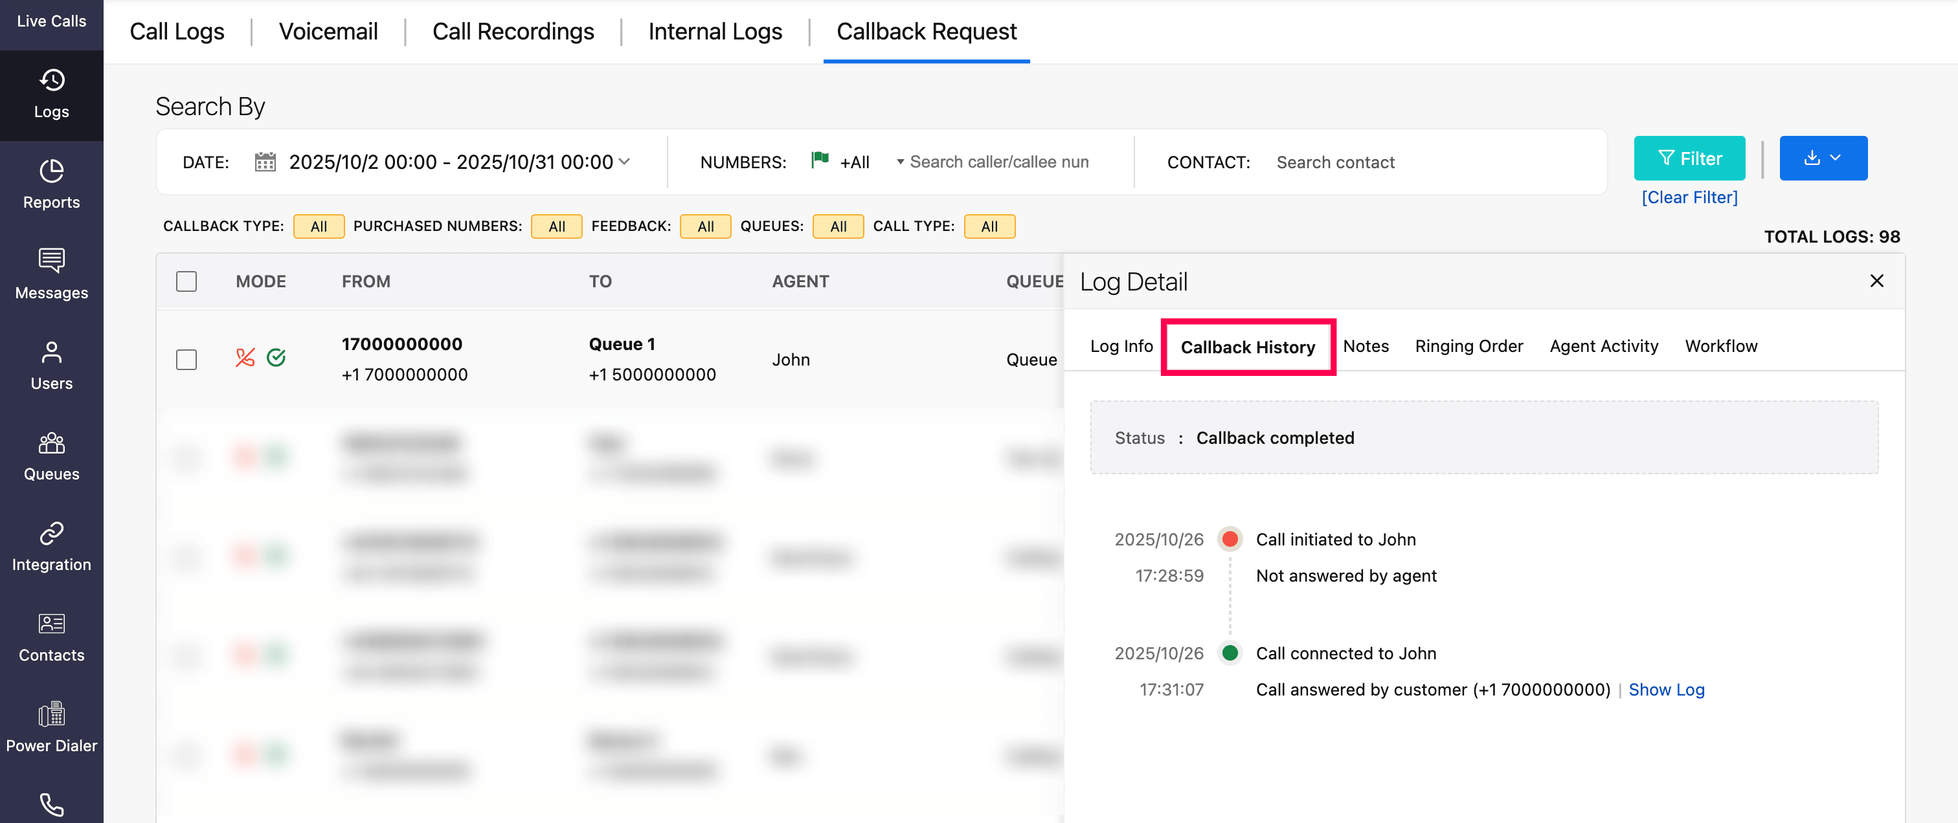Screen dimensions: 1958x823
Task: Click the Filter button
Action: [x=1689, y=158]
